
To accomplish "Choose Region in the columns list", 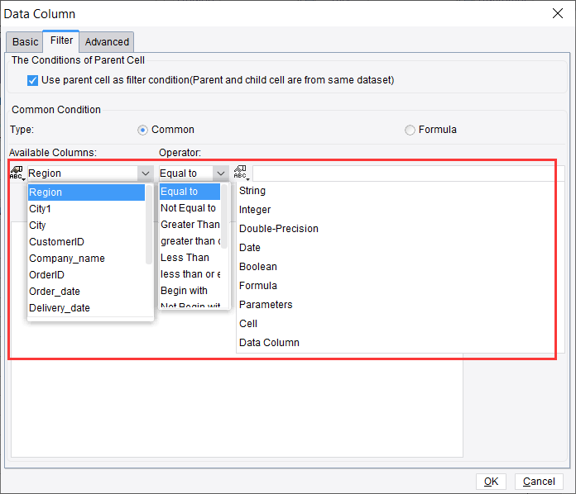I will click(86, 192).
